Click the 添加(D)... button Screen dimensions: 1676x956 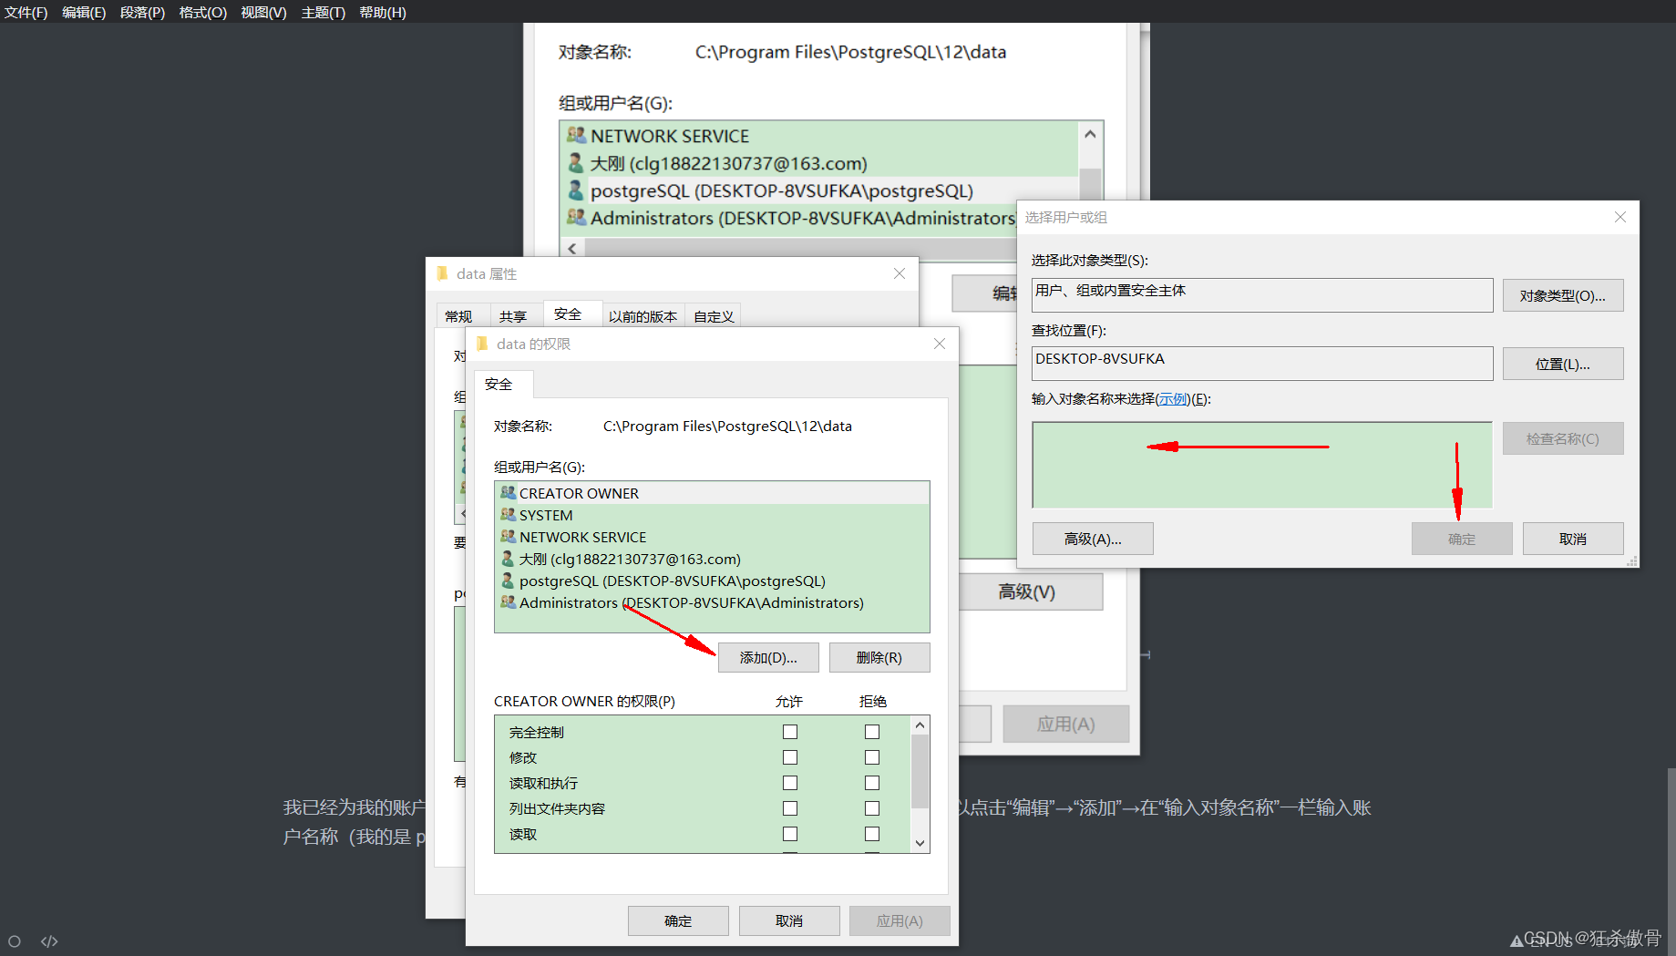[768, 657]
